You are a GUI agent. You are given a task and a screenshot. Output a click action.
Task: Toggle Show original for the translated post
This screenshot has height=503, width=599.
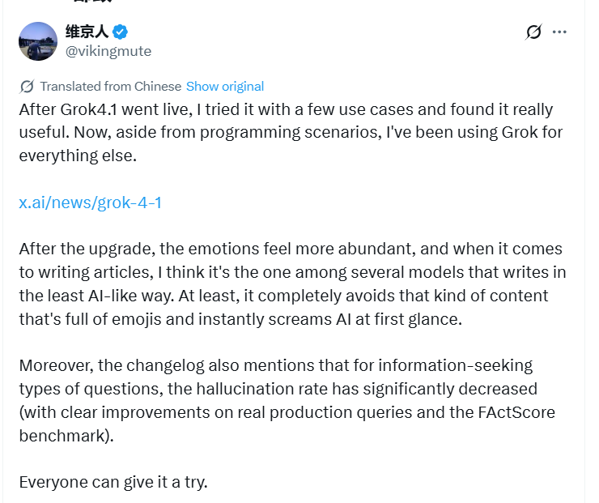[x=225, y=86]
